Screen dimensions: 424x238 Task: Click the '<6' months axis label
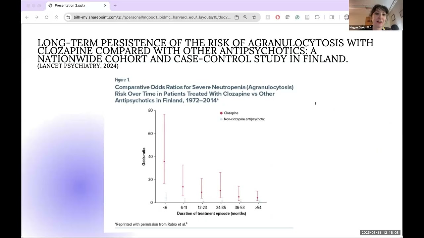(165, 208)
